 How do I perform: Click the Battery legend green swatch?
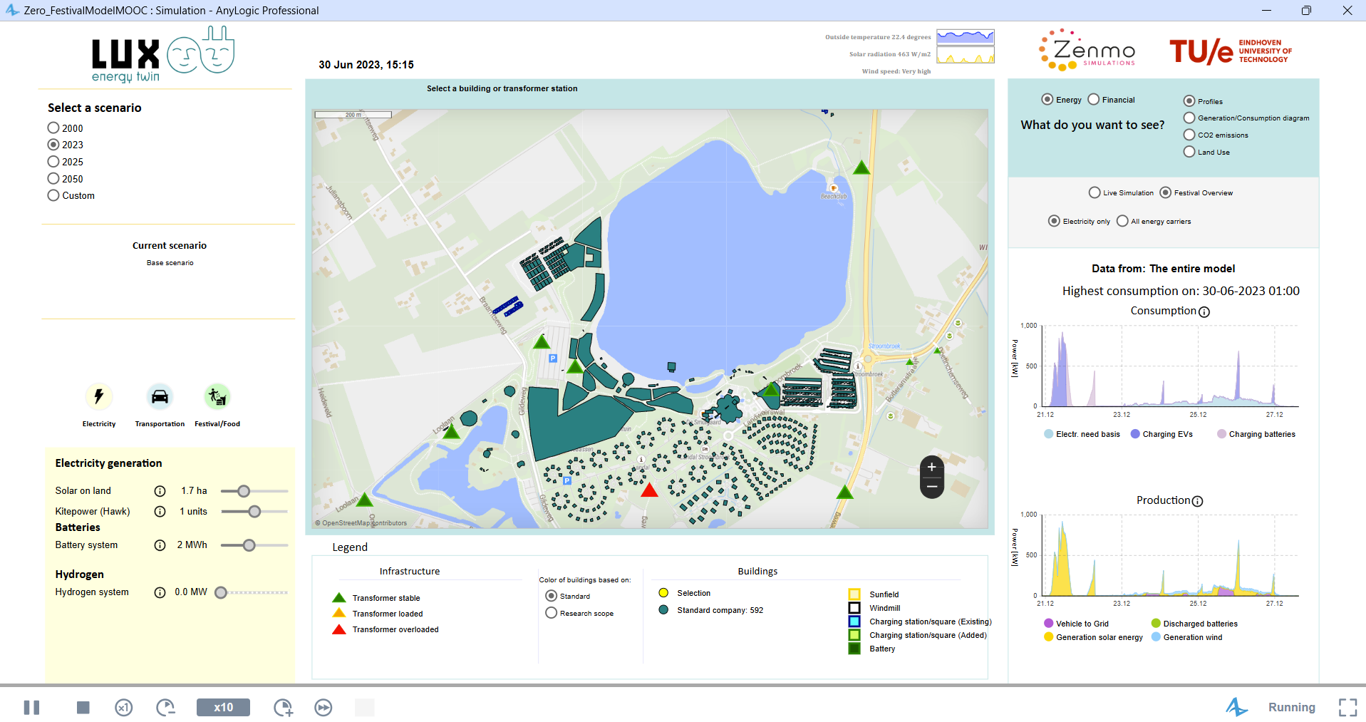(x=854, y=649)
